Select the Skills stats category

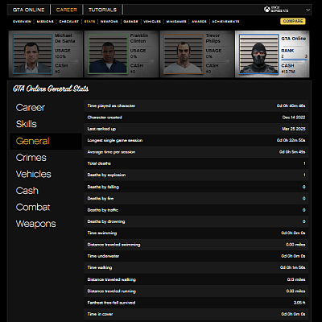coord(27,124)
